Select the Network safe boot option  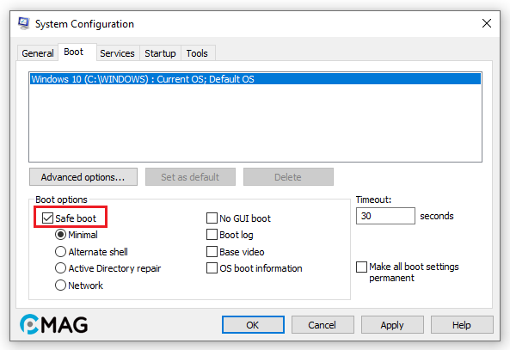click(x=60, y=286)
